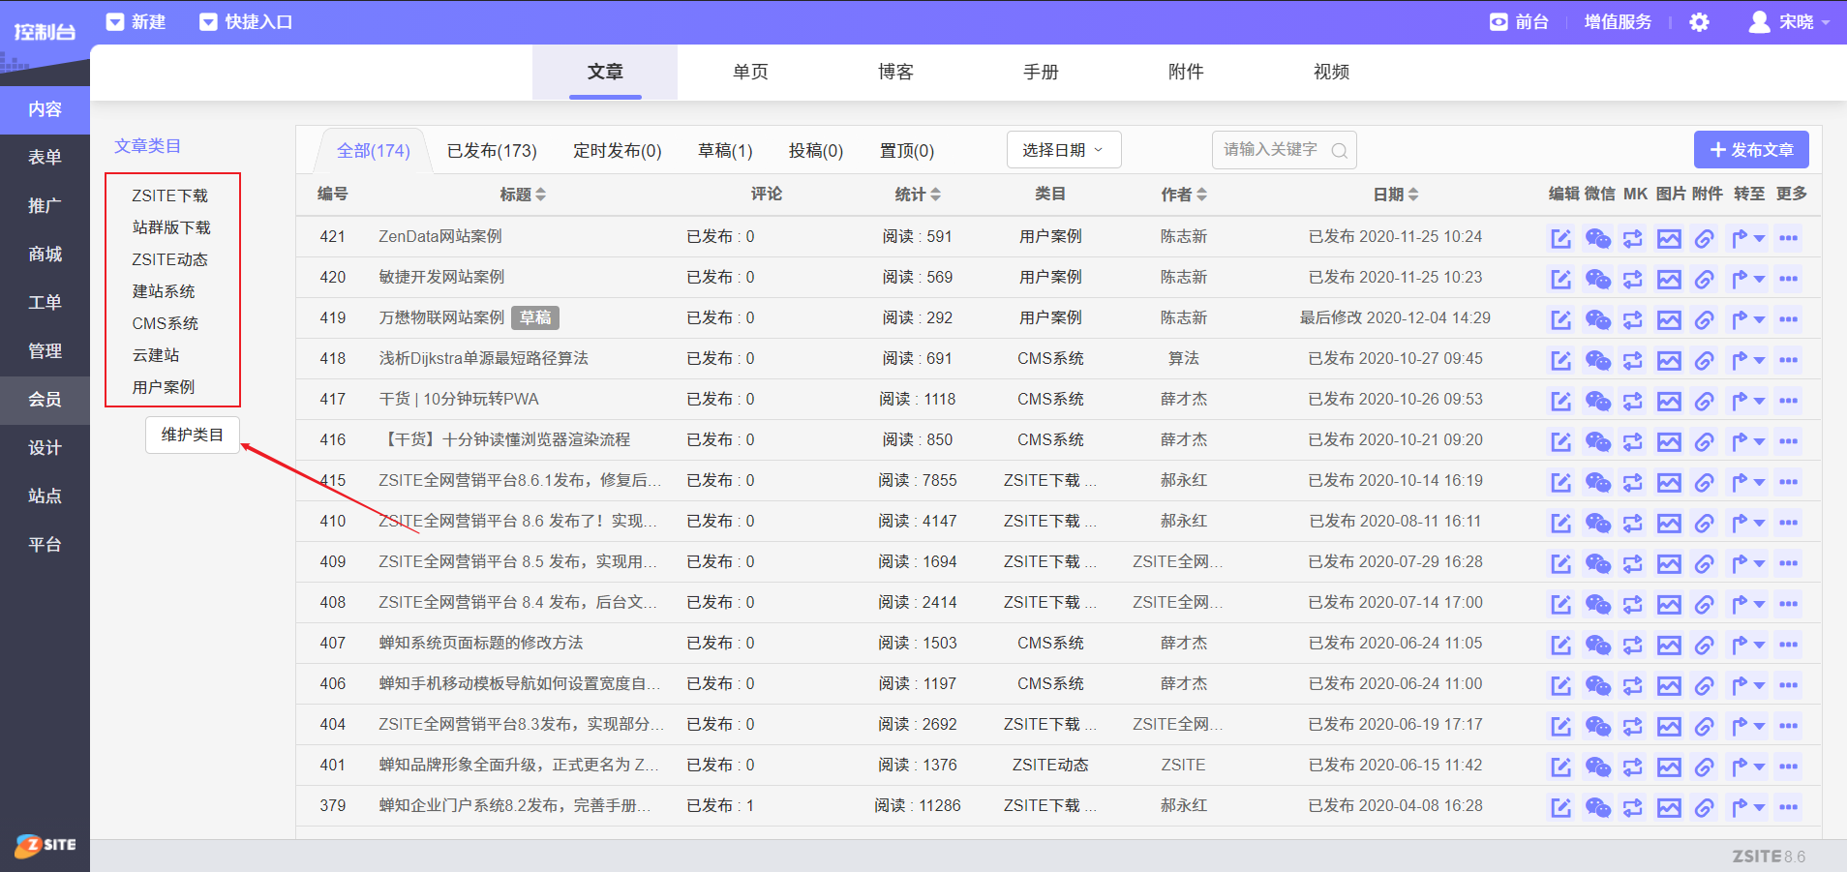Sort the list by 日期 column
1847x872 pixels.
coord(1395,195)
